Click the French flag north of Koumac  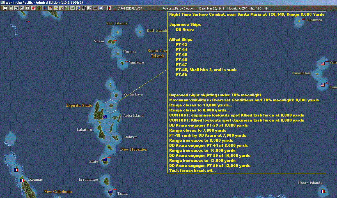coord(16,170)
